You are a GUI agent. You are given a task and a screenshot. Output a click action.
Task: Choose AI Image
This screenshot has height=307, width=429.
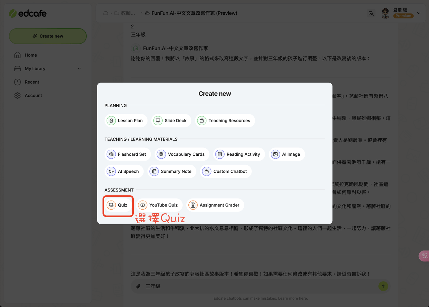pyautogui.click(x=287, y=154)
